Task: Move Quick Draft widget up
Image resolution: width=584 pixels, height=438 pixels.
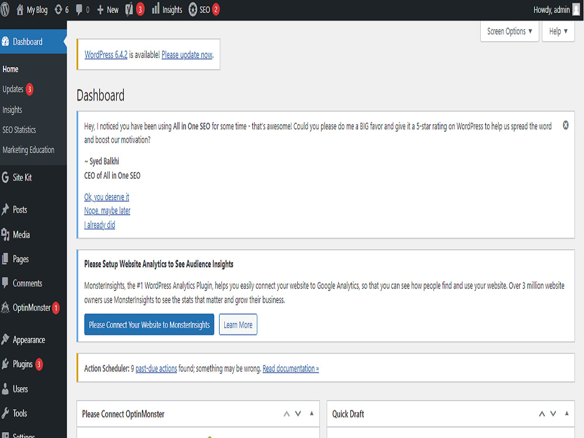Action: coord(542,414)
